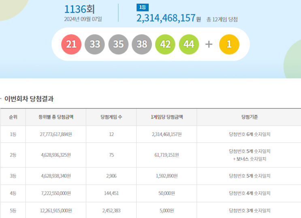
Task: Click the green lottery ball 42
Action: click(x=165, y=44)
